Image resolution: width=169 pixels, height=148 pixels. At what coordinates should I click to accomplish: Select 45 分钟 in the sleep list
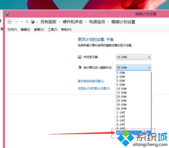coord(134,108)
